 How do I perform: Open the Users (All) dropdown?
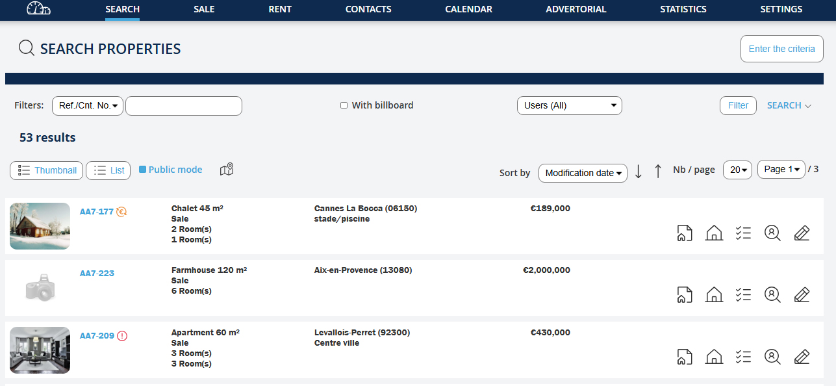point(569,105)
